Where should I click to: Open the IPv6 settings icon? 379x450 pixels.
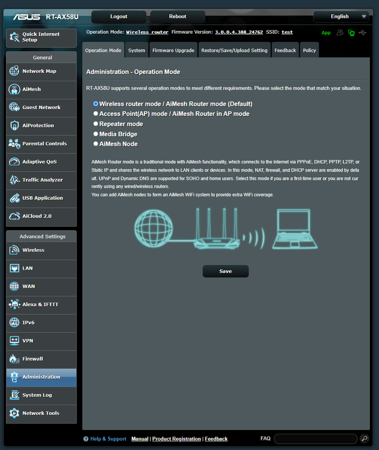click(x=15, y=322)
